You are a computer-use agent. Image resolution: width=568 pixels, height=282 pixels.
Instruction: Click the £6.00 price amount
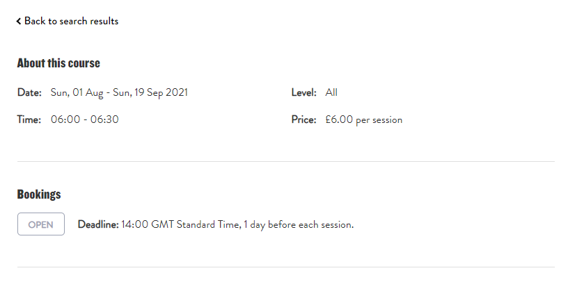pyautogui.click(x=339, y=119)
